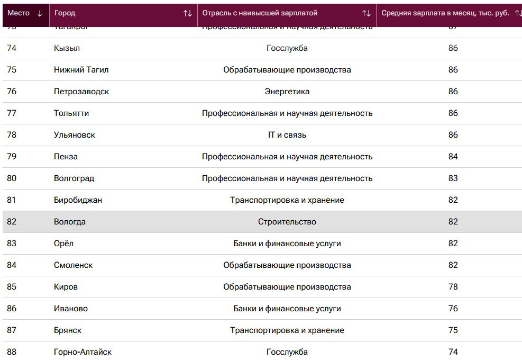This screenshot has height=360, width=522.
Task: Click salary value 76 in Иваново row
Action: [453, 308]
